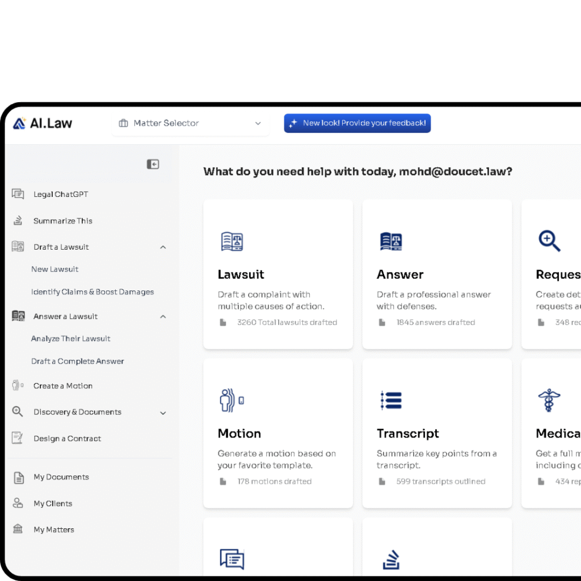Select the Create a Motion icon
The height and width of the screenshot is (581, 581).
tap(18, 386)
